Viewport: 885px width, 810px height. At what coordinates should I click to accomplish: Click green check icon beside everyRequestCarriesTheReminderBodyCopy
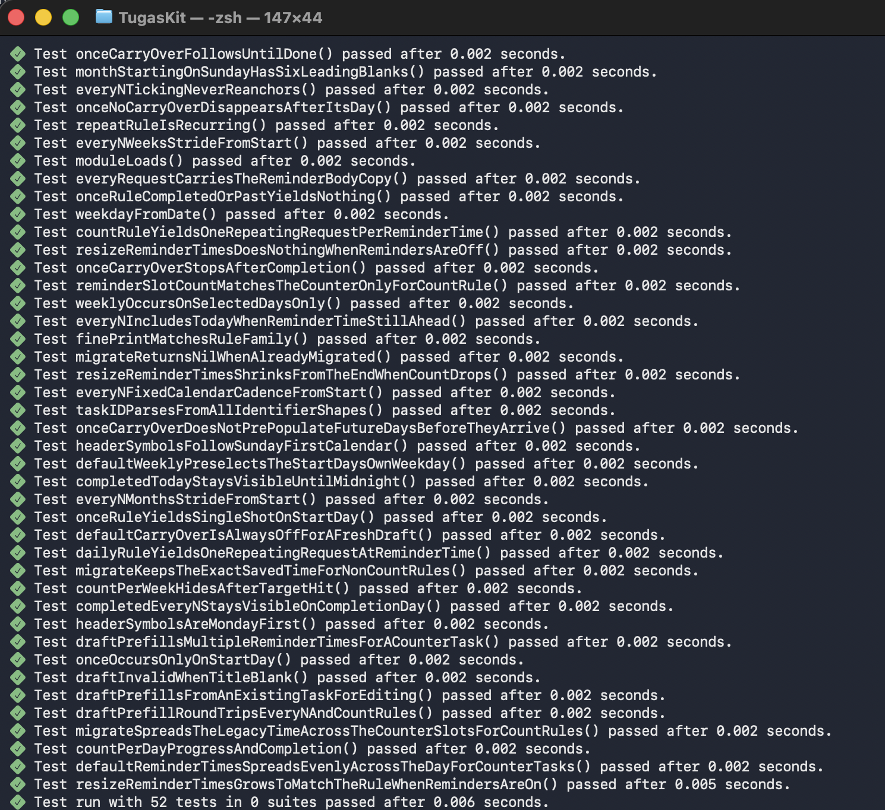(18, 179)
